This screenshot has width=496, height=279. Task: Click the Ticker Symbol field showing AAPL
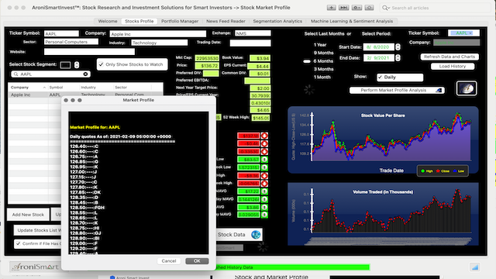coord(61,33)
